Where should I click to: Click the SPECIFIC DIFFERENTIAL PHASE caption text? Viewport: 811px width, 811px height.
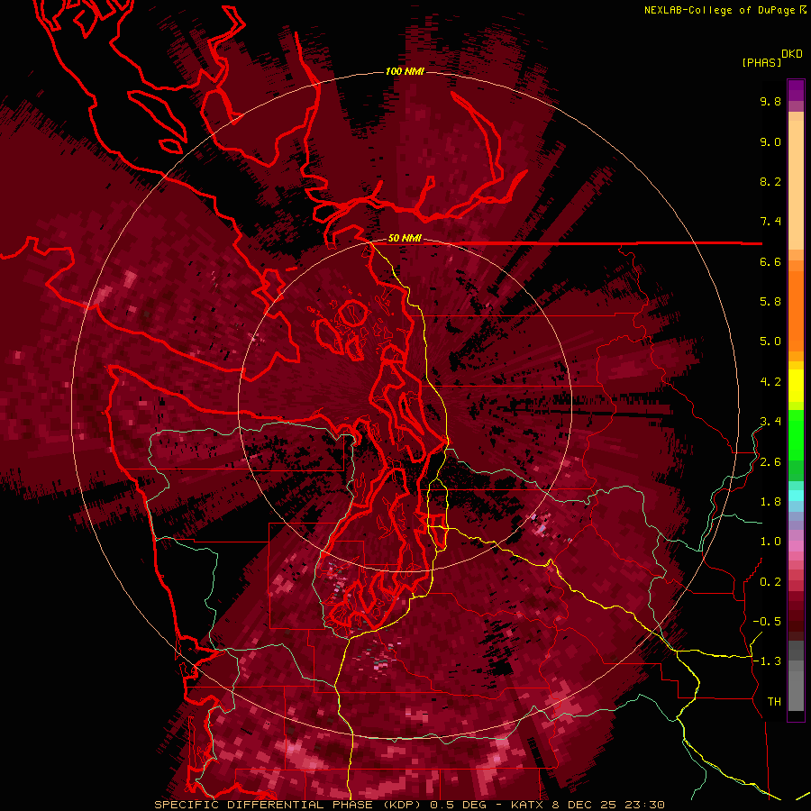click(263, 805)
